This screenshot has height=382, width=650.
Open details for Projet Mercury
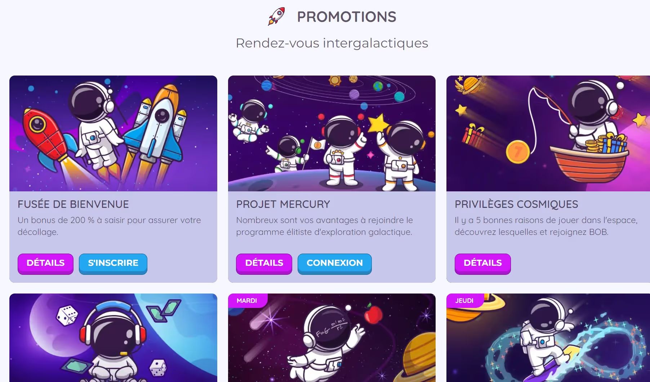click(264, 264)
